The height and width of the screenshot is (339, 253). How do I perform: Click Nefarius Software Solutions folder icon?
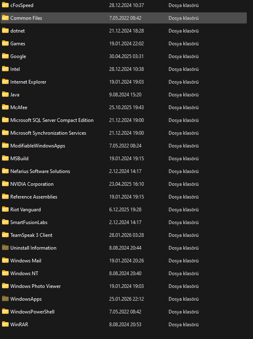[5, 171]
